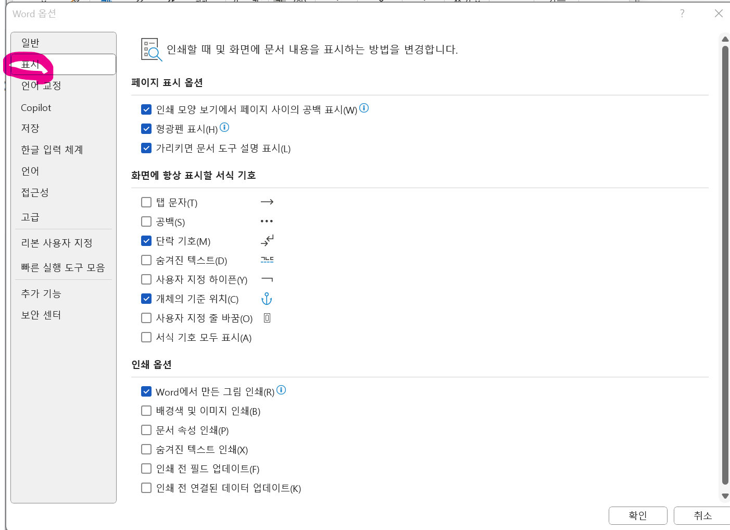Open the 고급 options category

click(63, 217)
